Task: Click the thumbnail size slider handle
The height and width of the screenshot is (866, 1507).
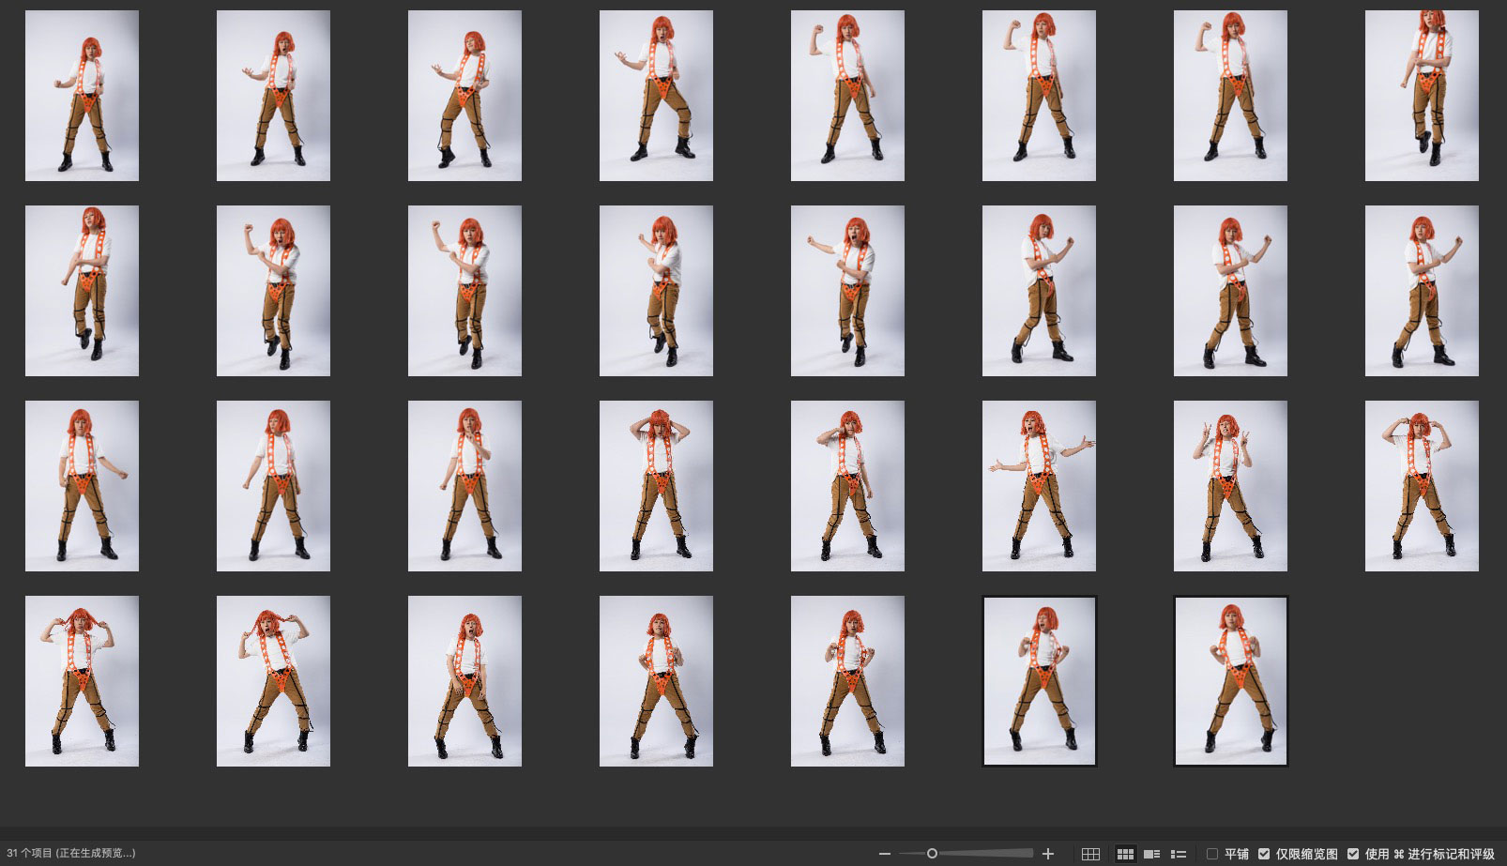Action: coord(932,854)
